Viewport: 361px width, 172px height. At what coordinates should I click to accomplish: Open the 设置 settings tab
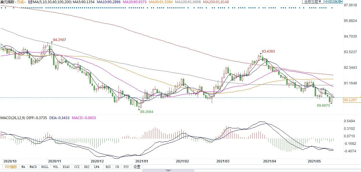point(137,167)
